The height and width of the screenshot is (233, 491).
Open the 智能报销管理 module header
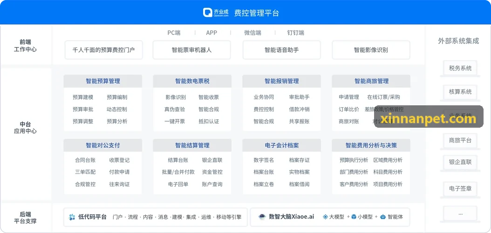(x=281, y=81)
